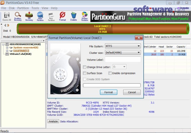This screenshot has width=191, height=133.
Task: Click into the Volume Label field
Action: click(123, 60)
